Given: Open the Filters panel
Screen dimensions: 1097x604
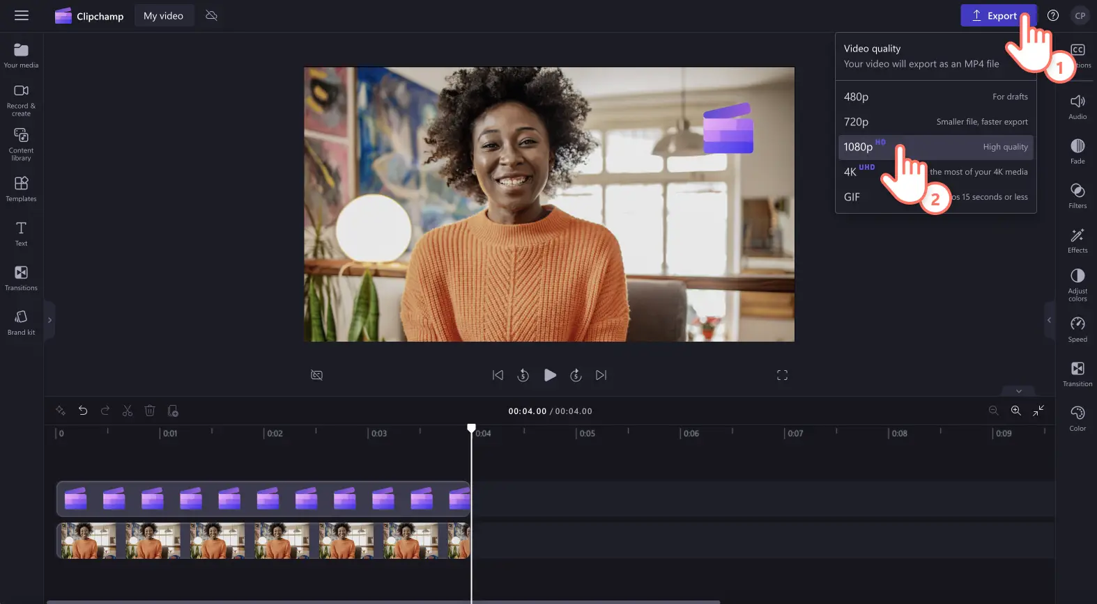Looking at the screenshot, I should pos(1077,196).
